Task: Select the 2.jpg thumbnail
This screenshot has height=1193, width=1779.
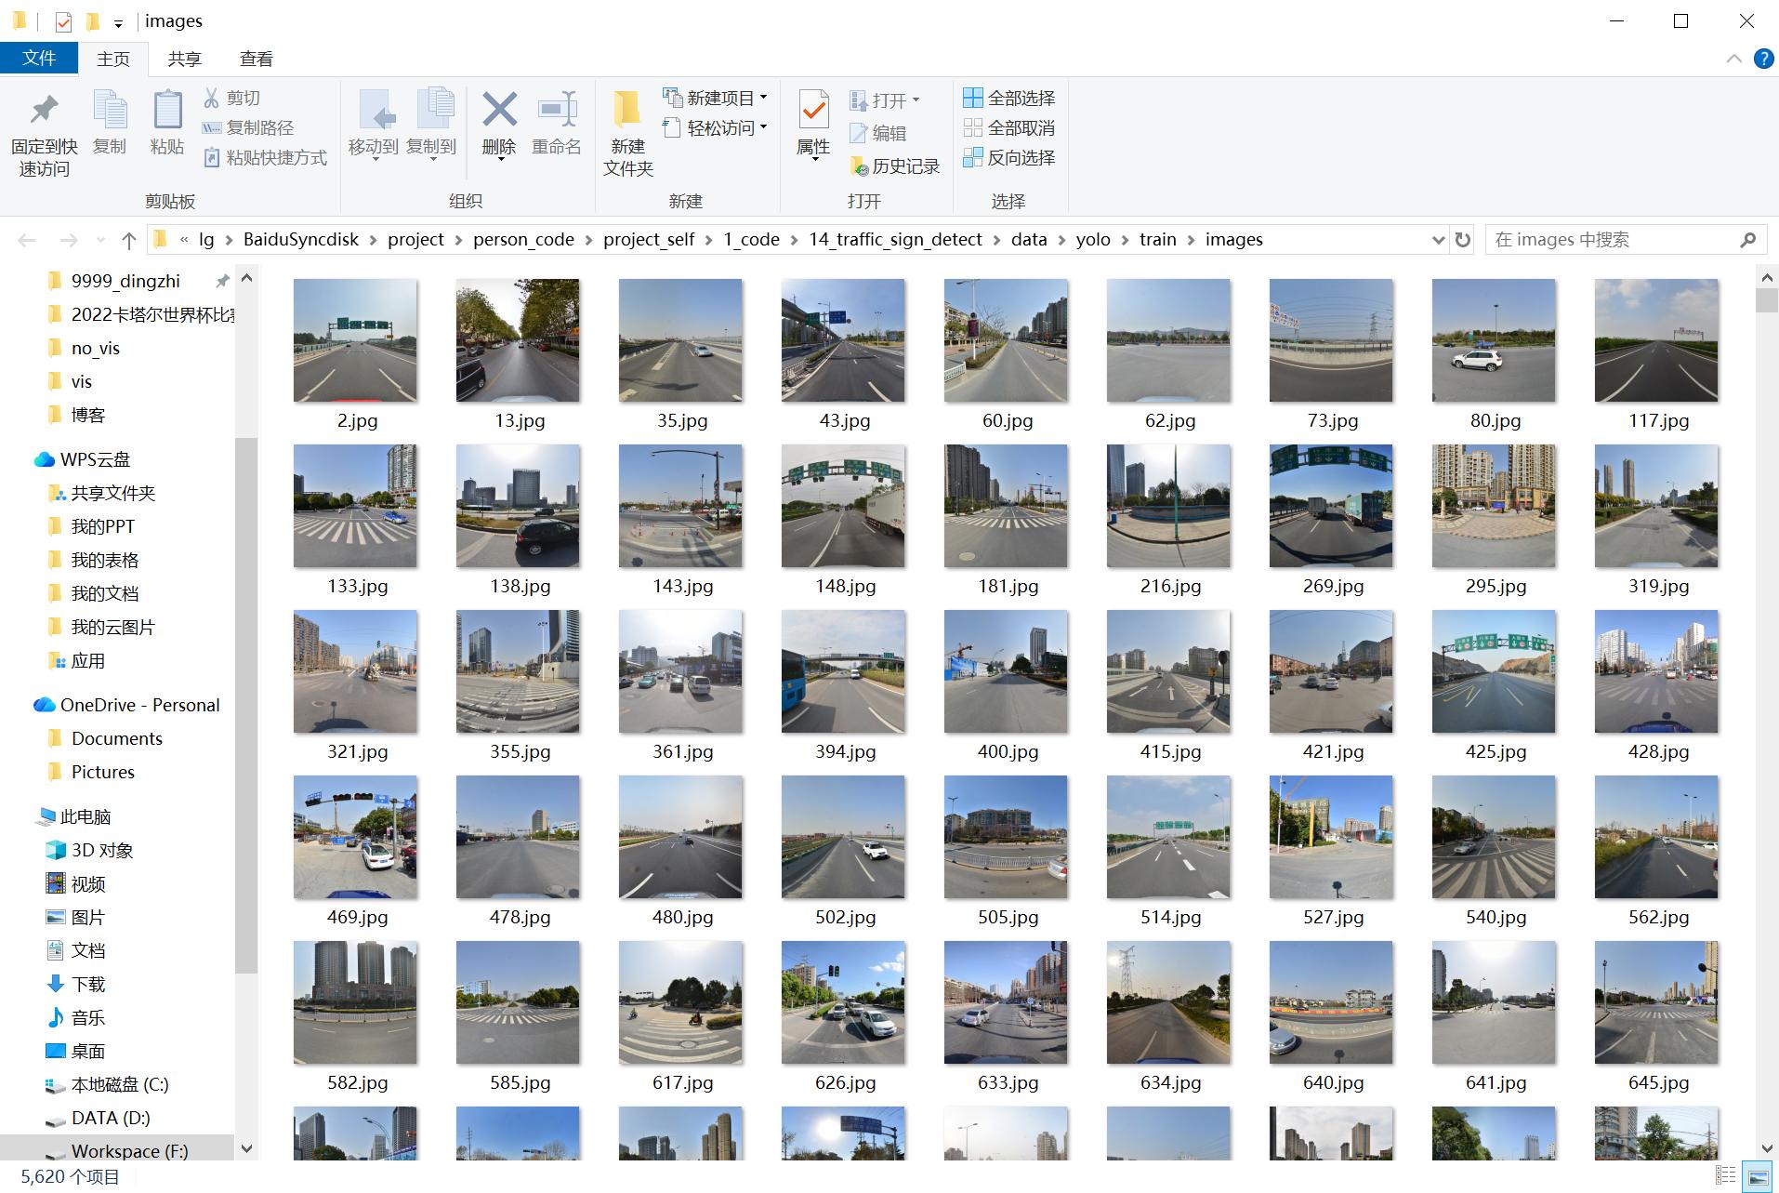Action: pos(355,340)
